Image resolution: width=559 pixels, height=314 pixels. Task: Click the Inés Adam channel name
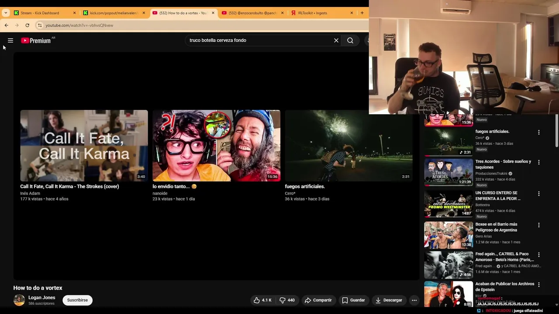point(30,194)
